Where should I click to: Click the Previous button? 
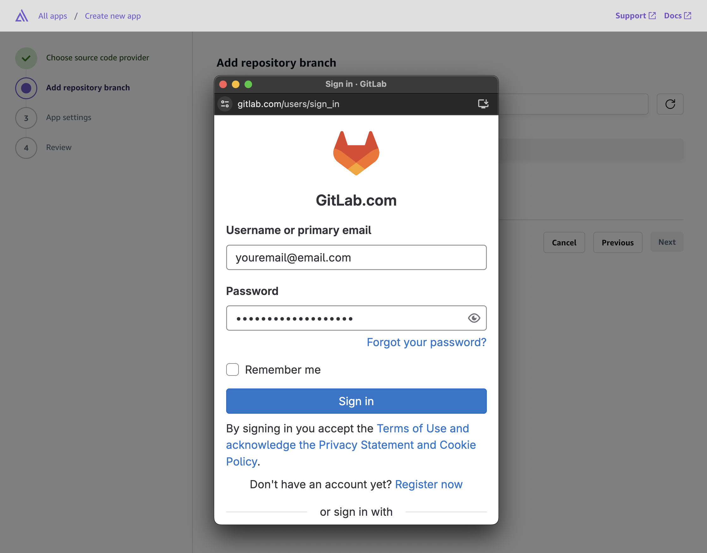617,243
